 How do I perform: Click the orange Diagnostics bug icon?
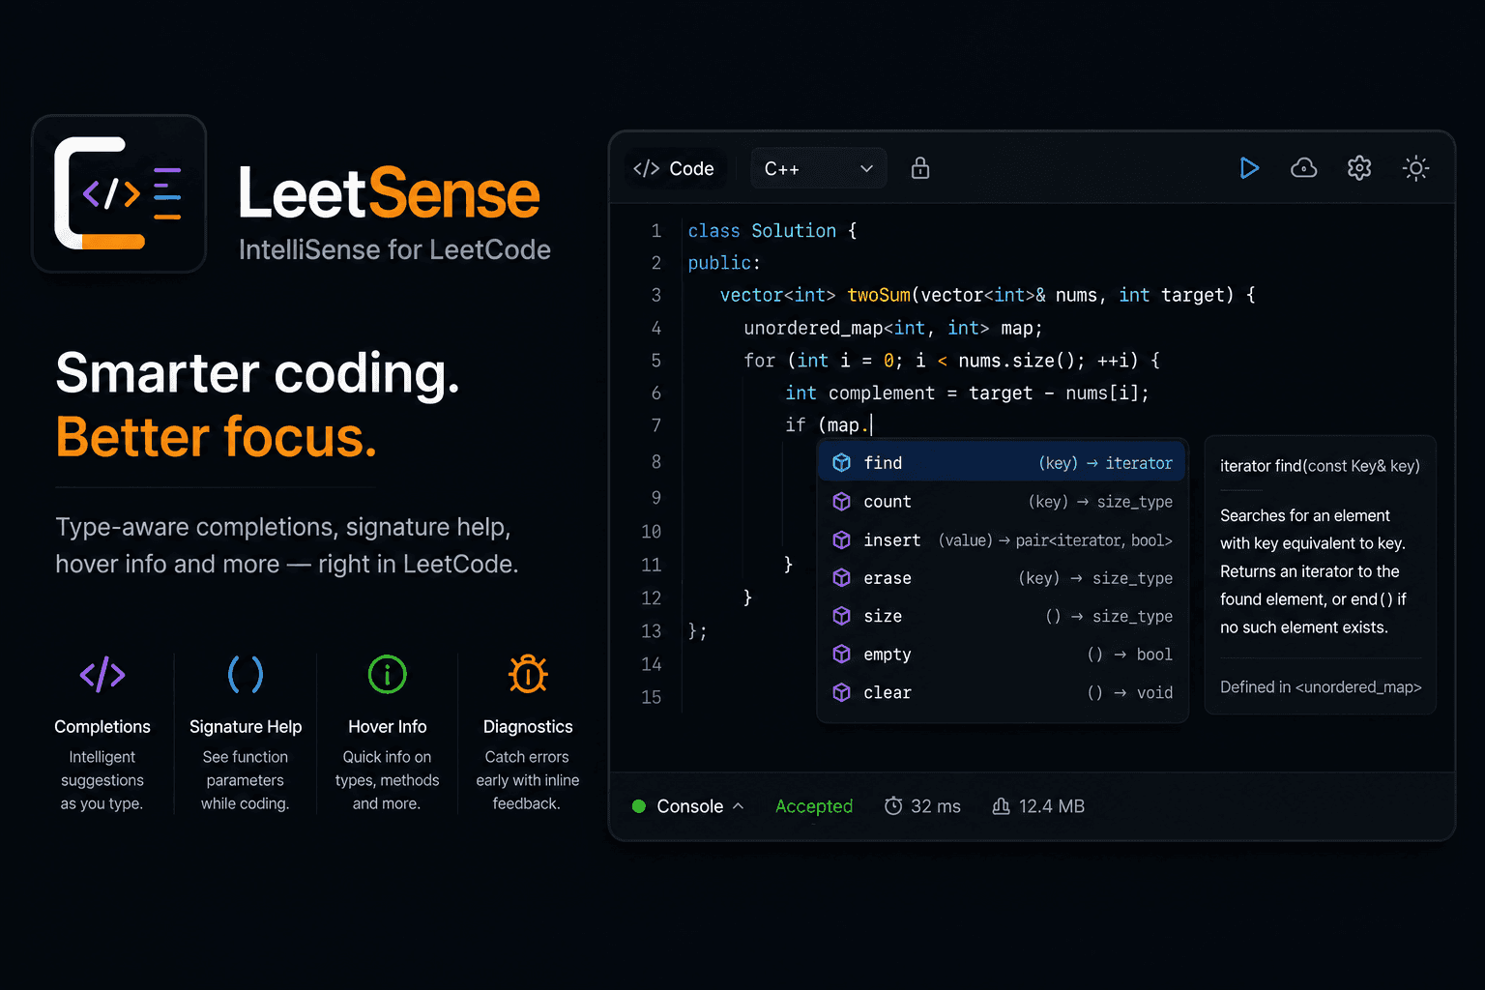tap(528, 674)
